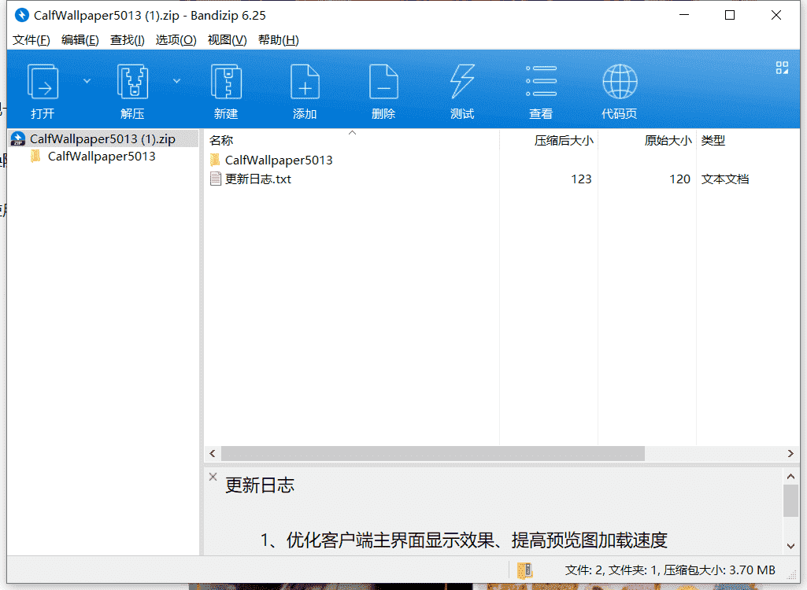Click the original size value 120

pos(679,179)
